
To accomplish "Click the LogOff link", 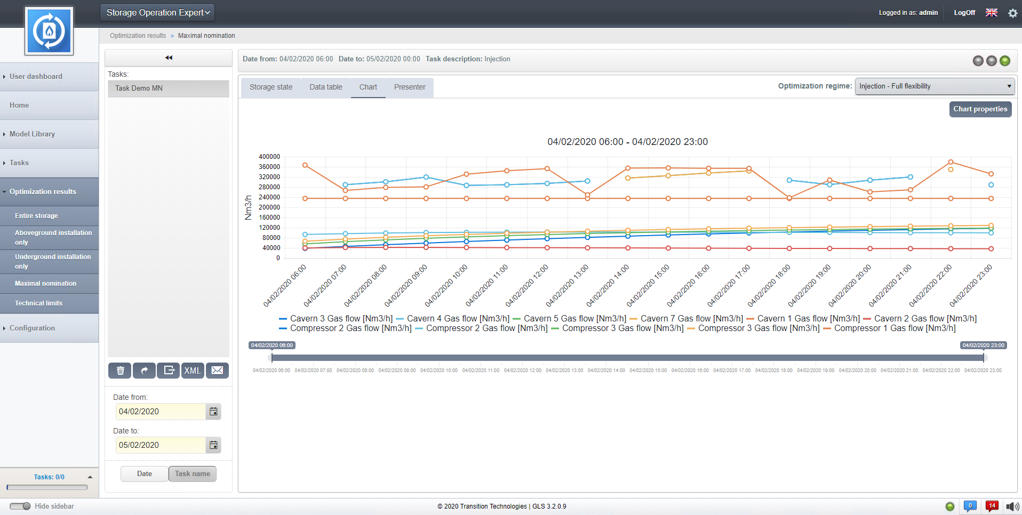I will [x=964, y=13].
